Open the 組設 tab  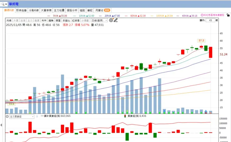click(82, 10)
